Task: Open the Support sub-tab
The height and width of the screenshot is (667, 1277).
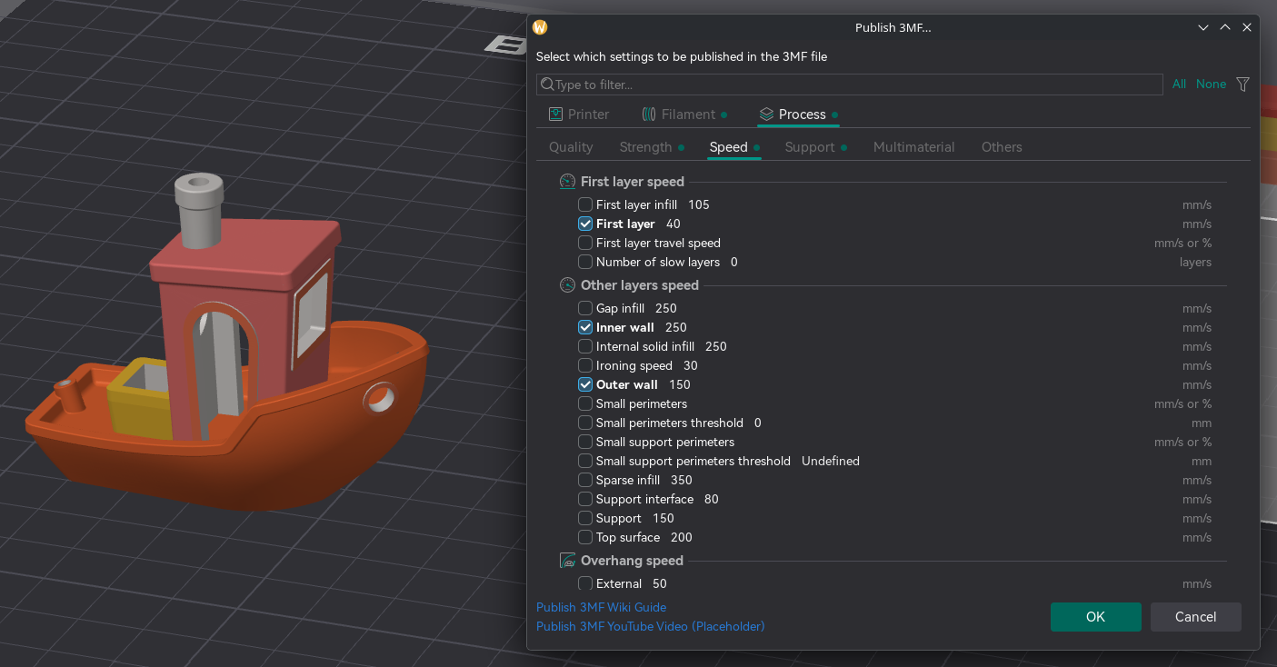Action: click(x=815, y=147)
